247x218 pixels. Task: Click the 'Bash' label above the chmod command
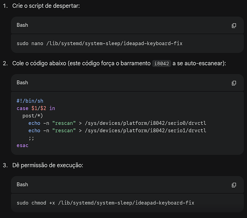(22, 184)
